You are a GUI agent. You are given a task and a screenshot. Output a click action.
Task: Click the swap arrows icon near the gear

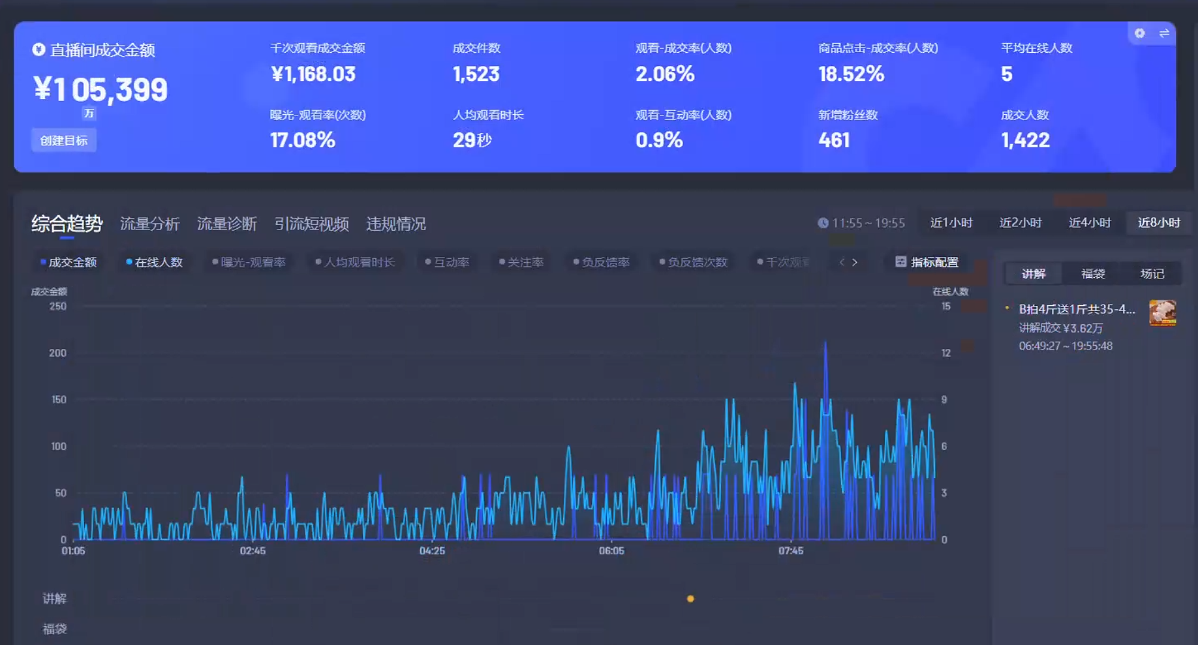pyautogui.click(x=1165, y=33)
